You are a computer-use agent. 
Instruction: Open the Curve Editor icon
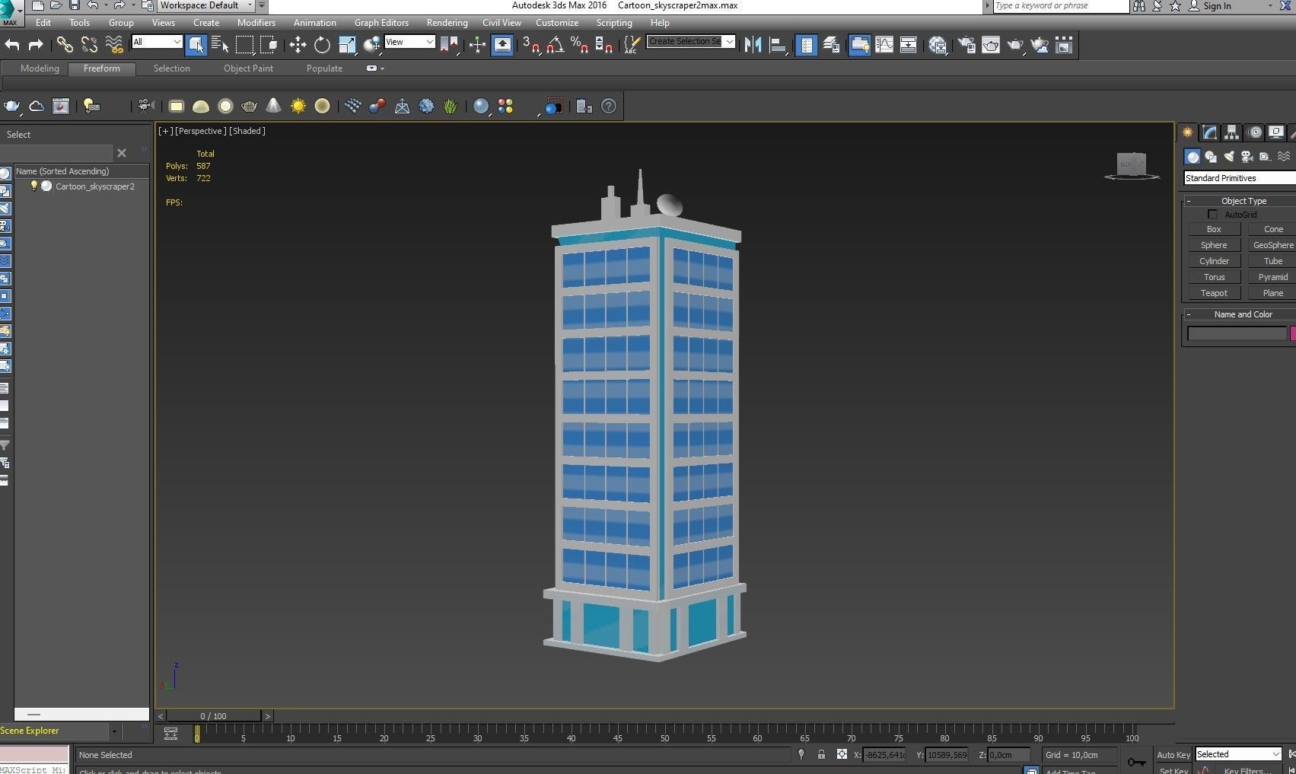(884, 45)
